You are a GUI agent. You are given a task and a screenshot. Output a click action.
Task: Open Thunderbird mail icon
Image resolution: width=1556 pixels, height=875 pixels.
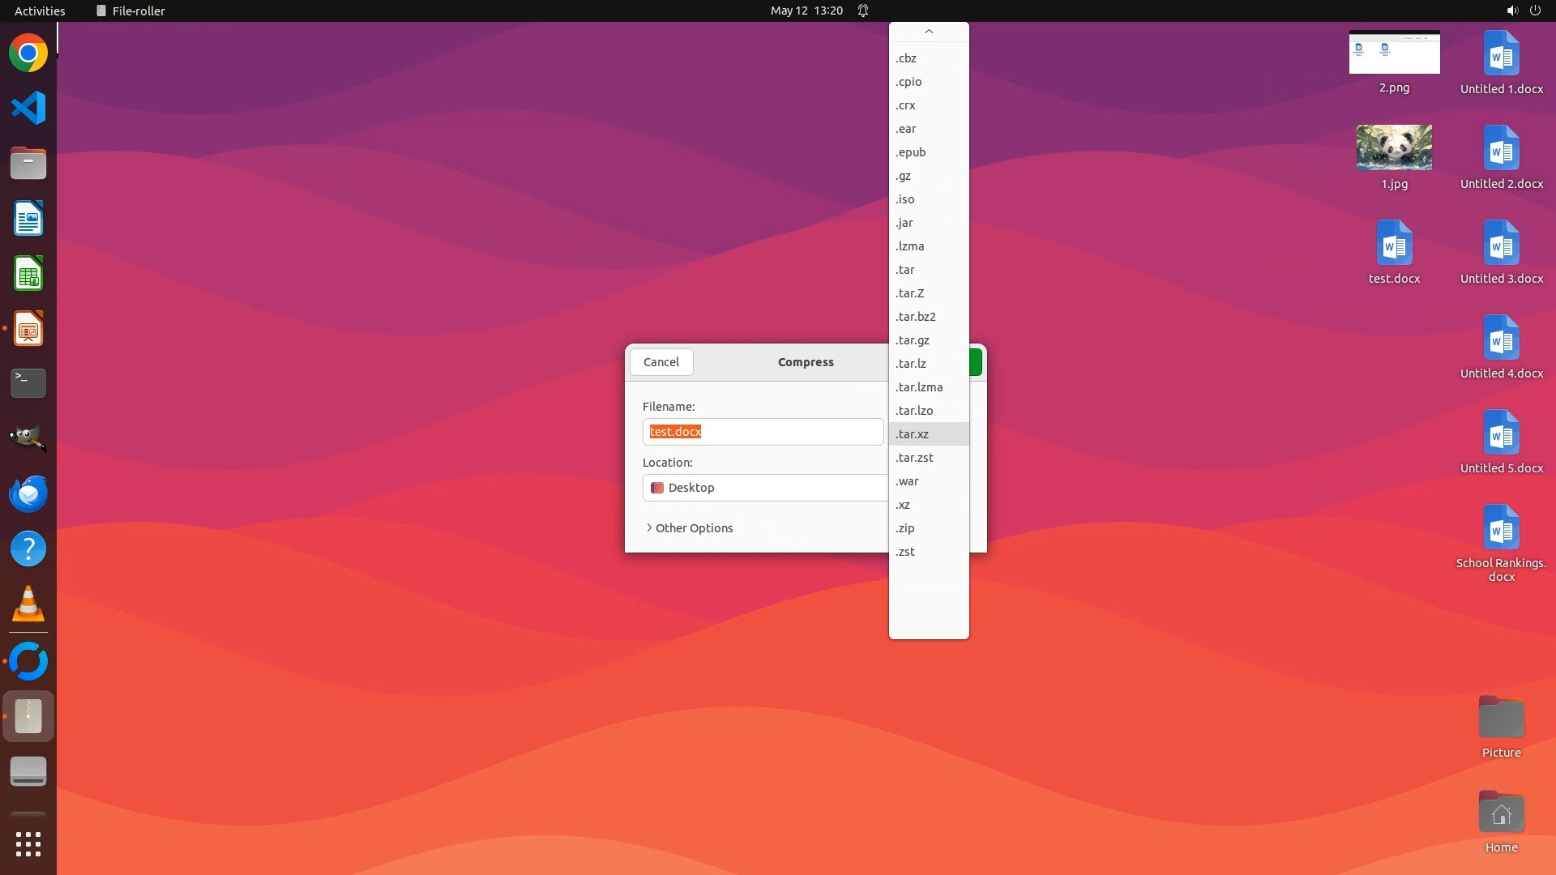tap(28, 493)
